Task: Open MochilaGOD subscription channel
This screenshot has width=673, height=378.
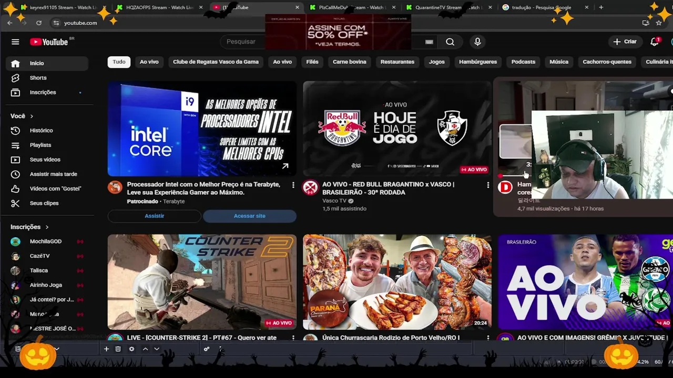Action: [47, 241]
